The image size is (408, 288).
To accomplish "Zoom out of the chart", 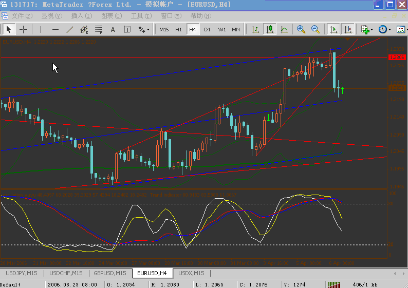I will (315, 29).
